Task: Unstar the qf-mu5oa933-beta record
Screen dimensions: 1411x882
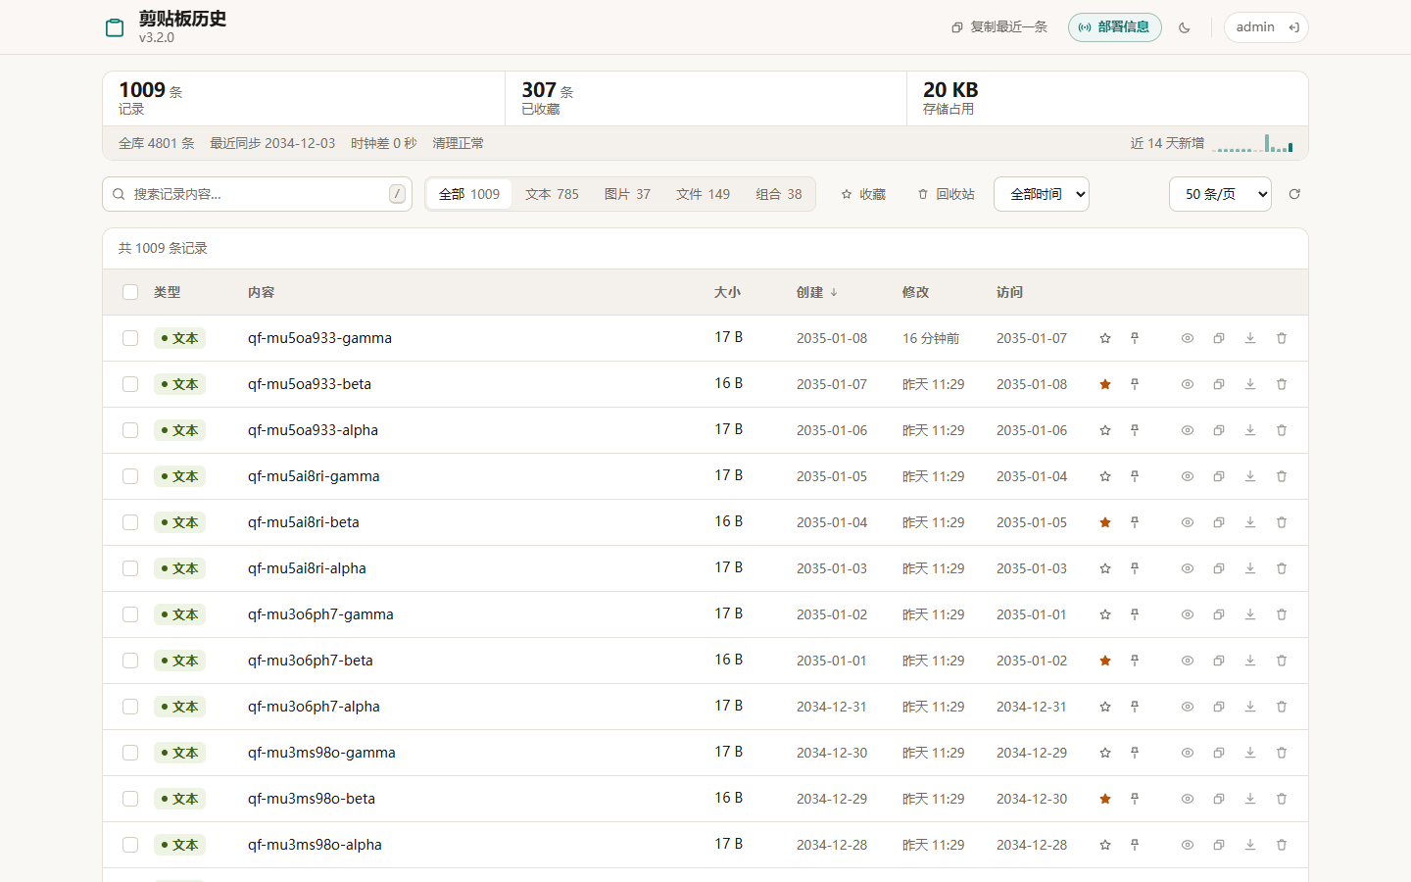Action: coord(1105,384)
